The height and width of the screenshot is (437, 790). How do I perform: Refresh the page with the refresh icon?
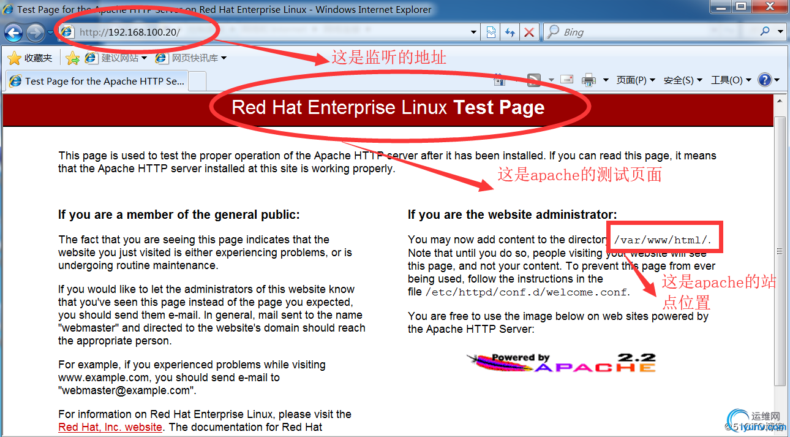click(510, 32)
